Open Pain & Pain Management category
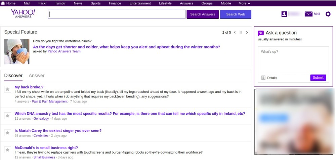The width and height of the screenshot is (336, 160). pyautogui.click(x=49, y=102)
